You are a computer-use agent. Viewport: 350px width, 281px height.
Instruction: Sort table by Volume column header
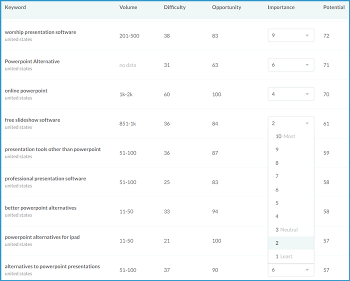[128, 7]
